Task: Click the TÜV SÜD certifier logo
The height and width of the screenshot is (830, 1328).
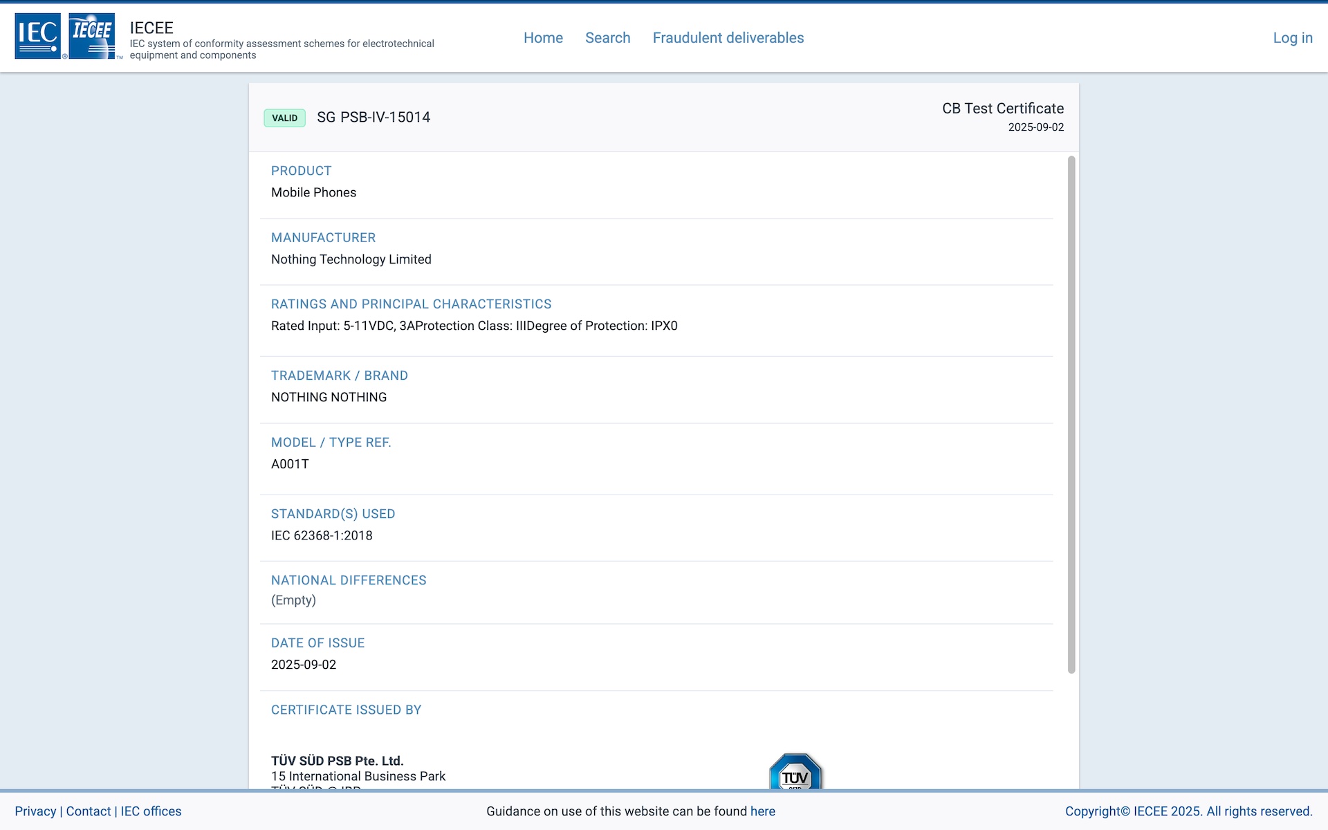Action: tap(795, 772)
